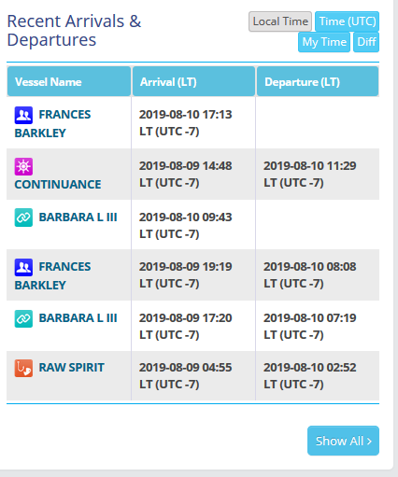Click teal link icon of first BARBARA L III
Image resolution: width=398 pixels, height=477 pixels.
[x=23, y=217]
